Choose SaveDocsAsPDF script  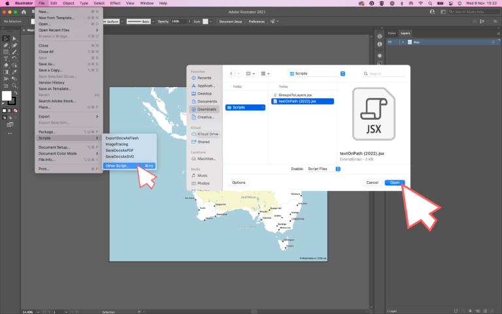coord(119,150)
